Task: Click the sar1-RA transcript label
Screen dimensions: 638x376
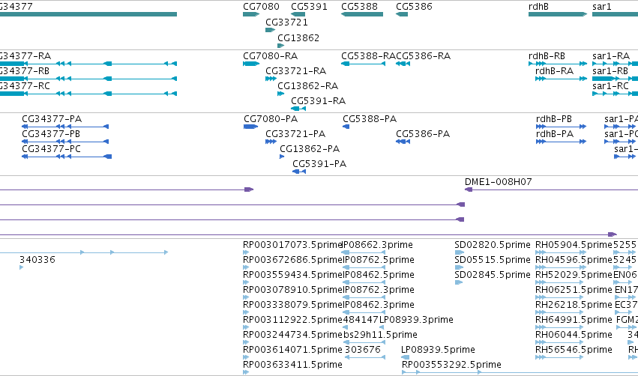Action: [611, 56]
